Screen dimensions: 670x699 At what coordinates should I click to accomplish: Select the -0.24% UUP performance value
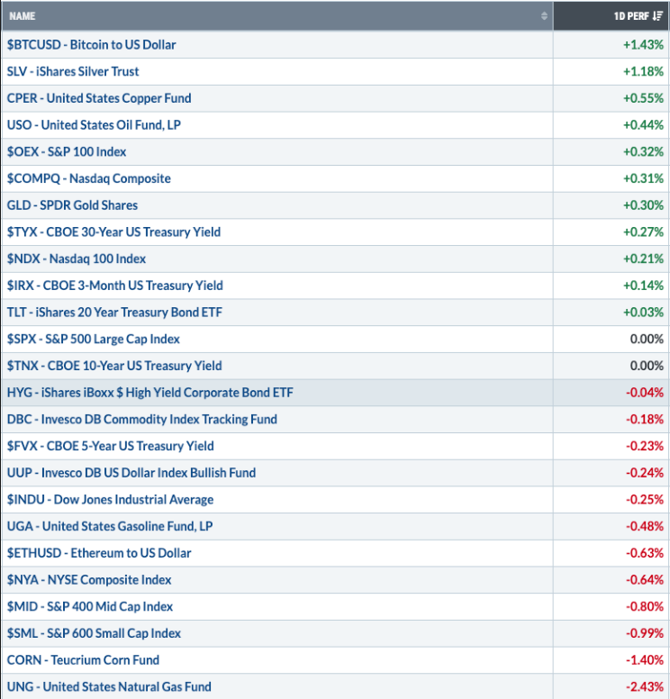coord(645,473)
